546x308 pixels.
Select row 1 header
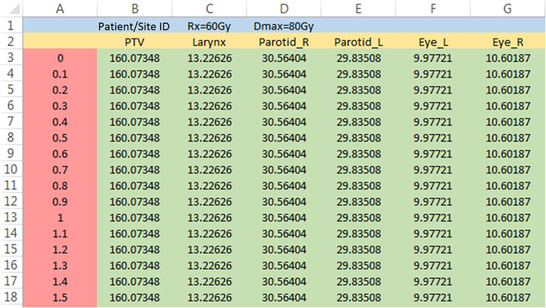pyautogui.click(x=11, y=25)
